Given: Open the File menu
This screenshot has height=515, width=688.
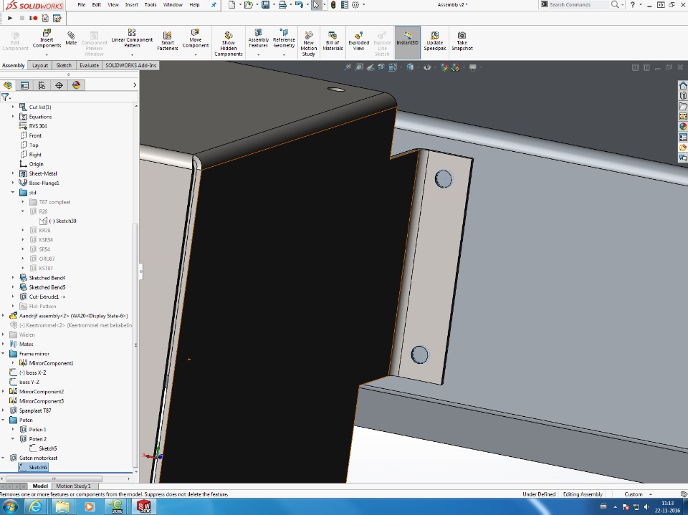Looking at the screenshot, I should pos(82,5).
